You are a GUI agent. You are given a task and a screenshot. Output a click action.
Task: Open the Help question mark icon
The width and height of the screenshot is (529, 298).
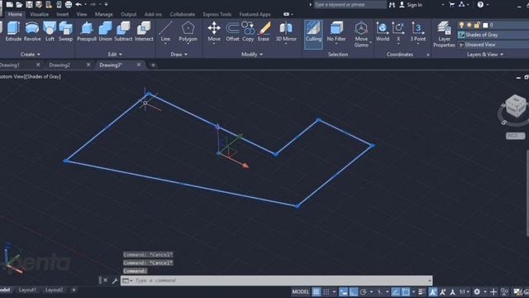(x=480, y=4)
